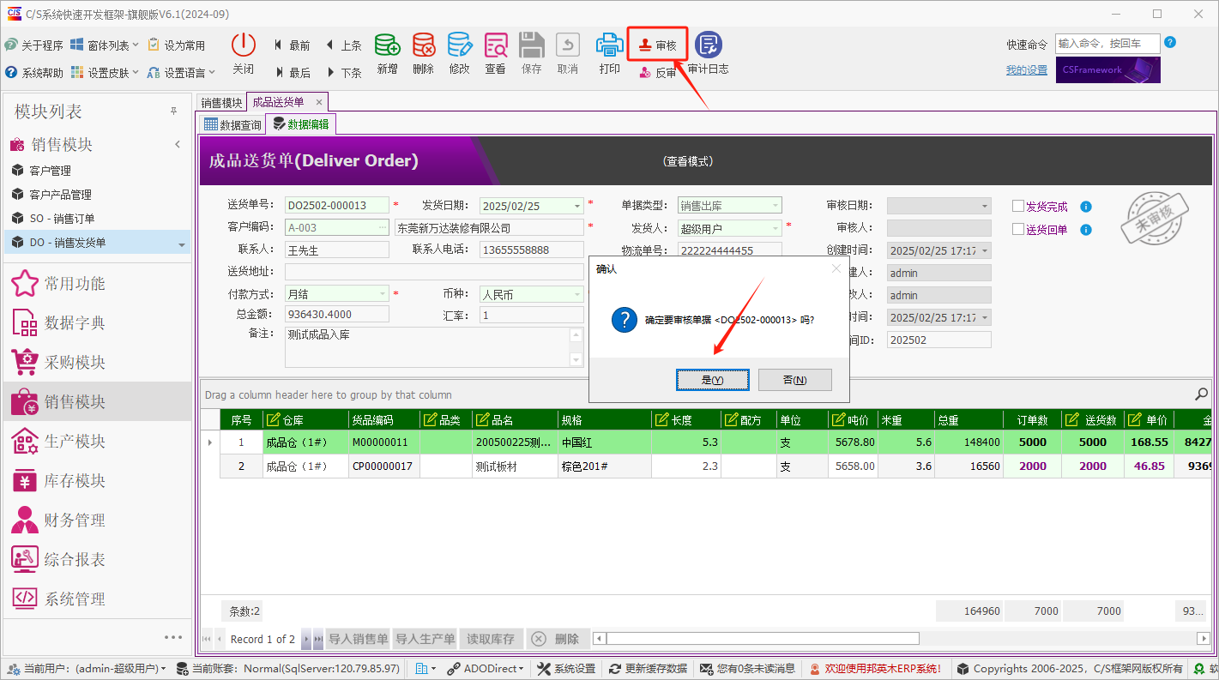Switch to the 销售模块 document tab
The image size is (1219, 680).
coord(221,102)
